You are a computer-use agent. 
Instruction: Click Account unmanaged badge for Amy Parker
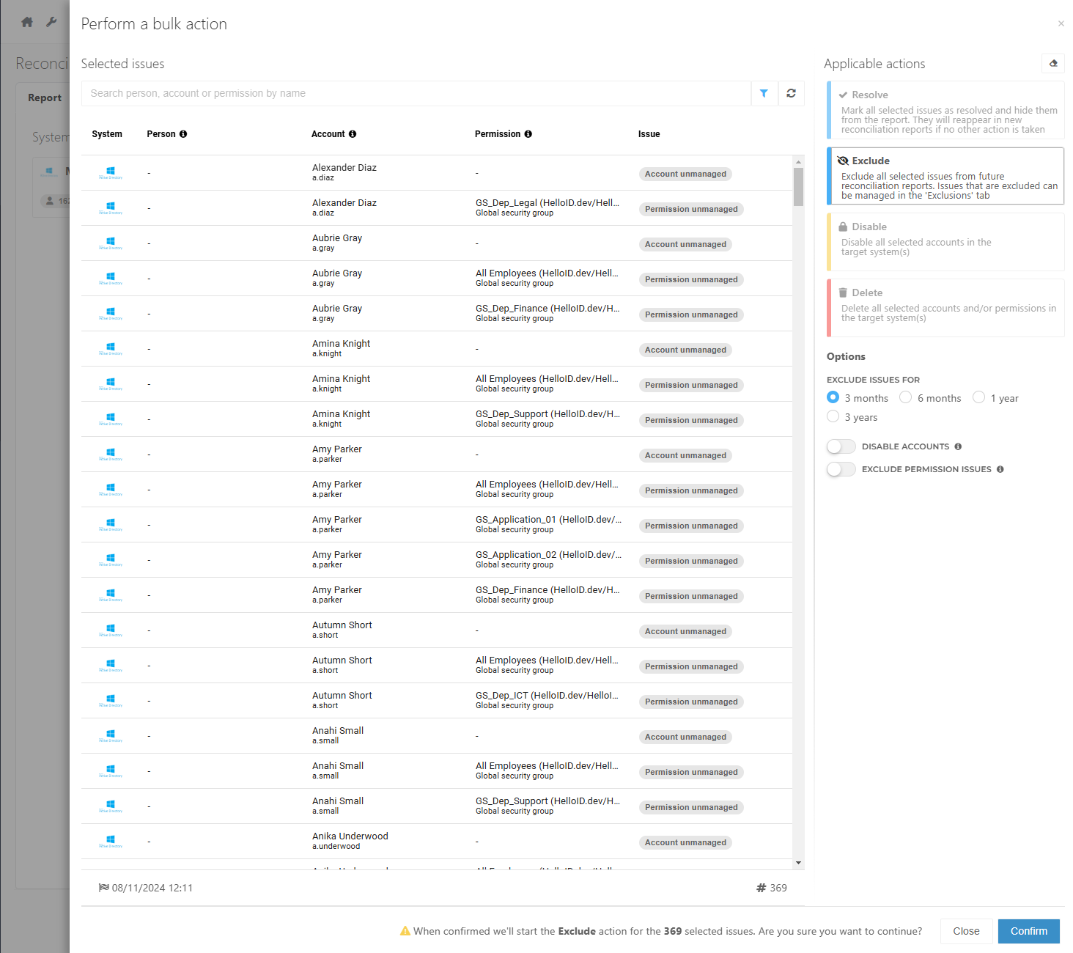(x=685, y=455)
